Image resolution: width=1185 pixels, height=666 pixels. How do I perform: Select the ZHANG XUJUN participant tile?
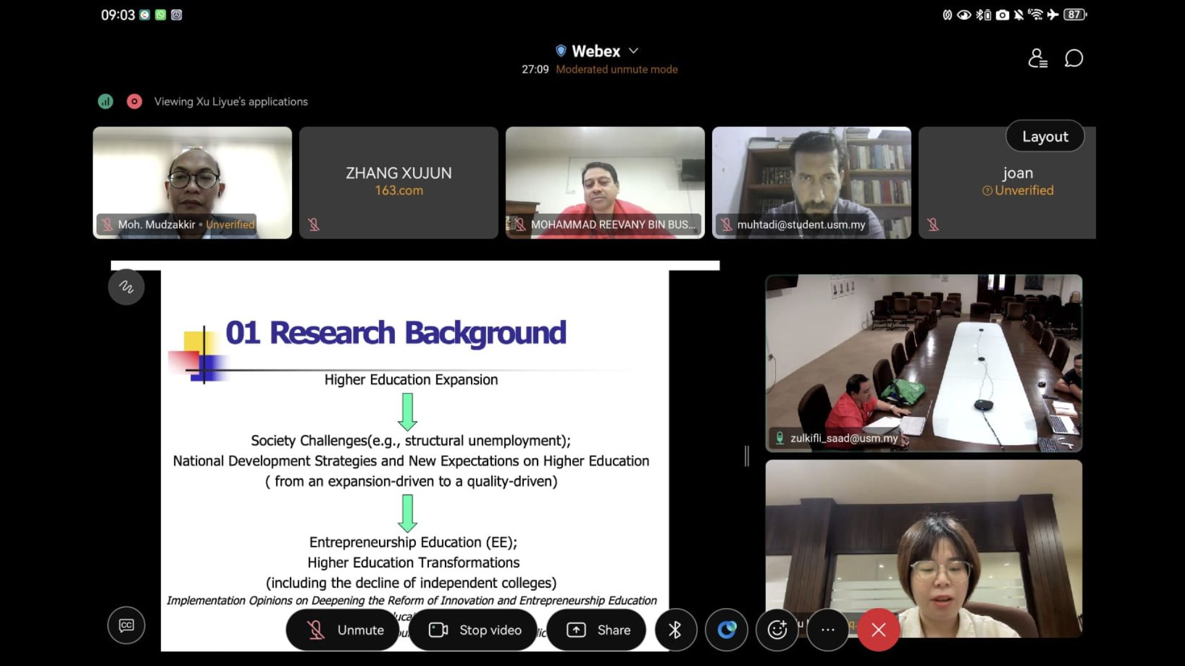tap(399, 183)
